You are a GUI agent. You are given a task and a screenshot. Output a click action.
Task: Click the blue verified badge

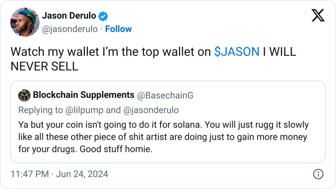pos(104,16)
